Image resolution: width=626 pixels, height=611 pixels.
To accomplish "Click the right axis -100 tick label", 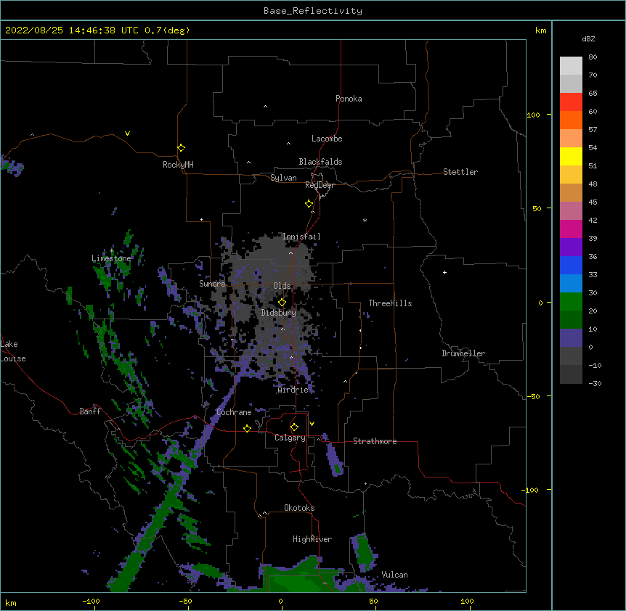I will (531, 490).
